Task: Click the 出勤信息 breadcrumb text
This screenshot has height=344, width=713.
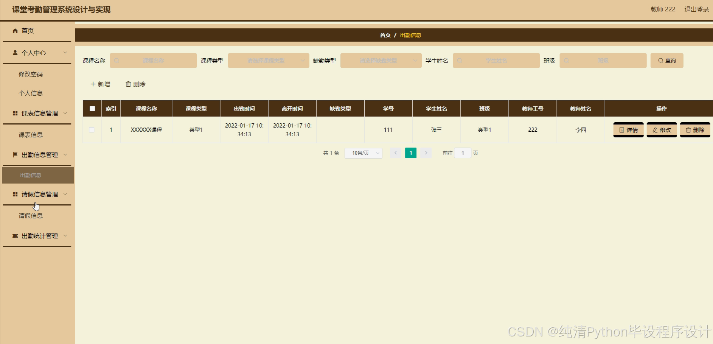Action: point(410,35)
